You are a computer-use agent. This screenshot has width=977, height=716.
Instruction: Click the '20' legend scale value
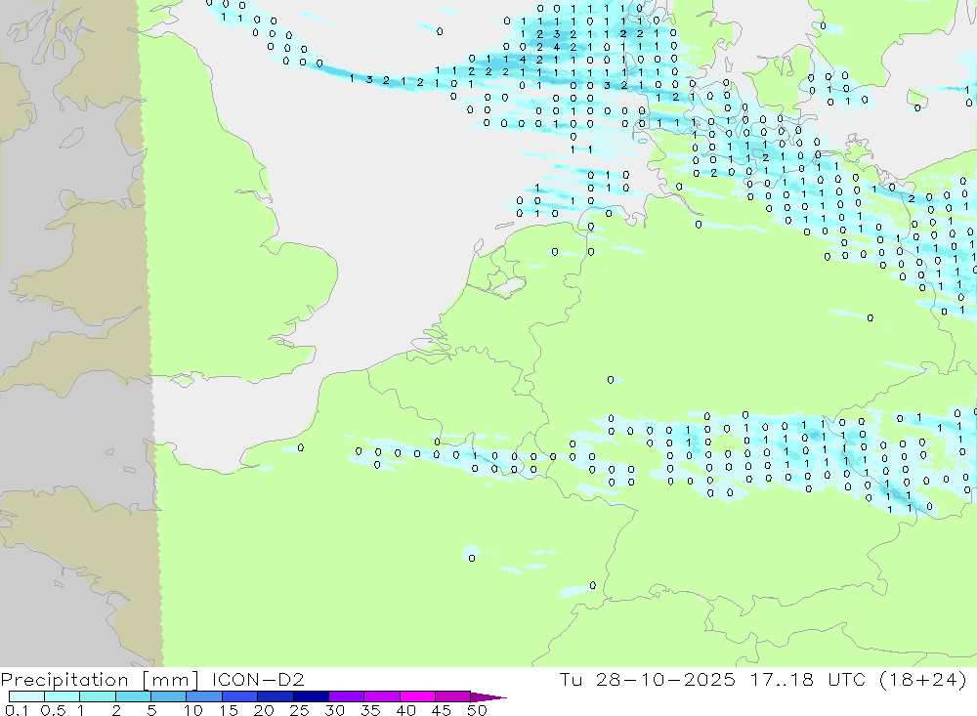(x=264, y=710)
